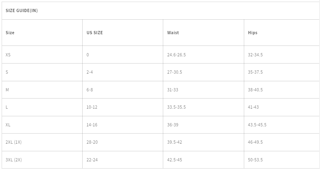The height and width of the screenshot is (169, 320).
Task: Select the Size column header
Action: [10, 33]
